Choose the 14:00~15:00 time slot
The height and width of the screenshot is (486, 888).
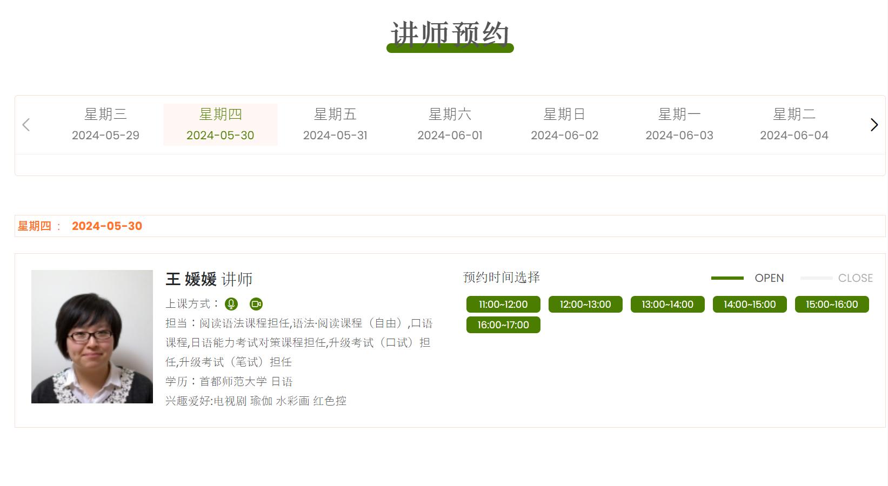click(750, 304)
